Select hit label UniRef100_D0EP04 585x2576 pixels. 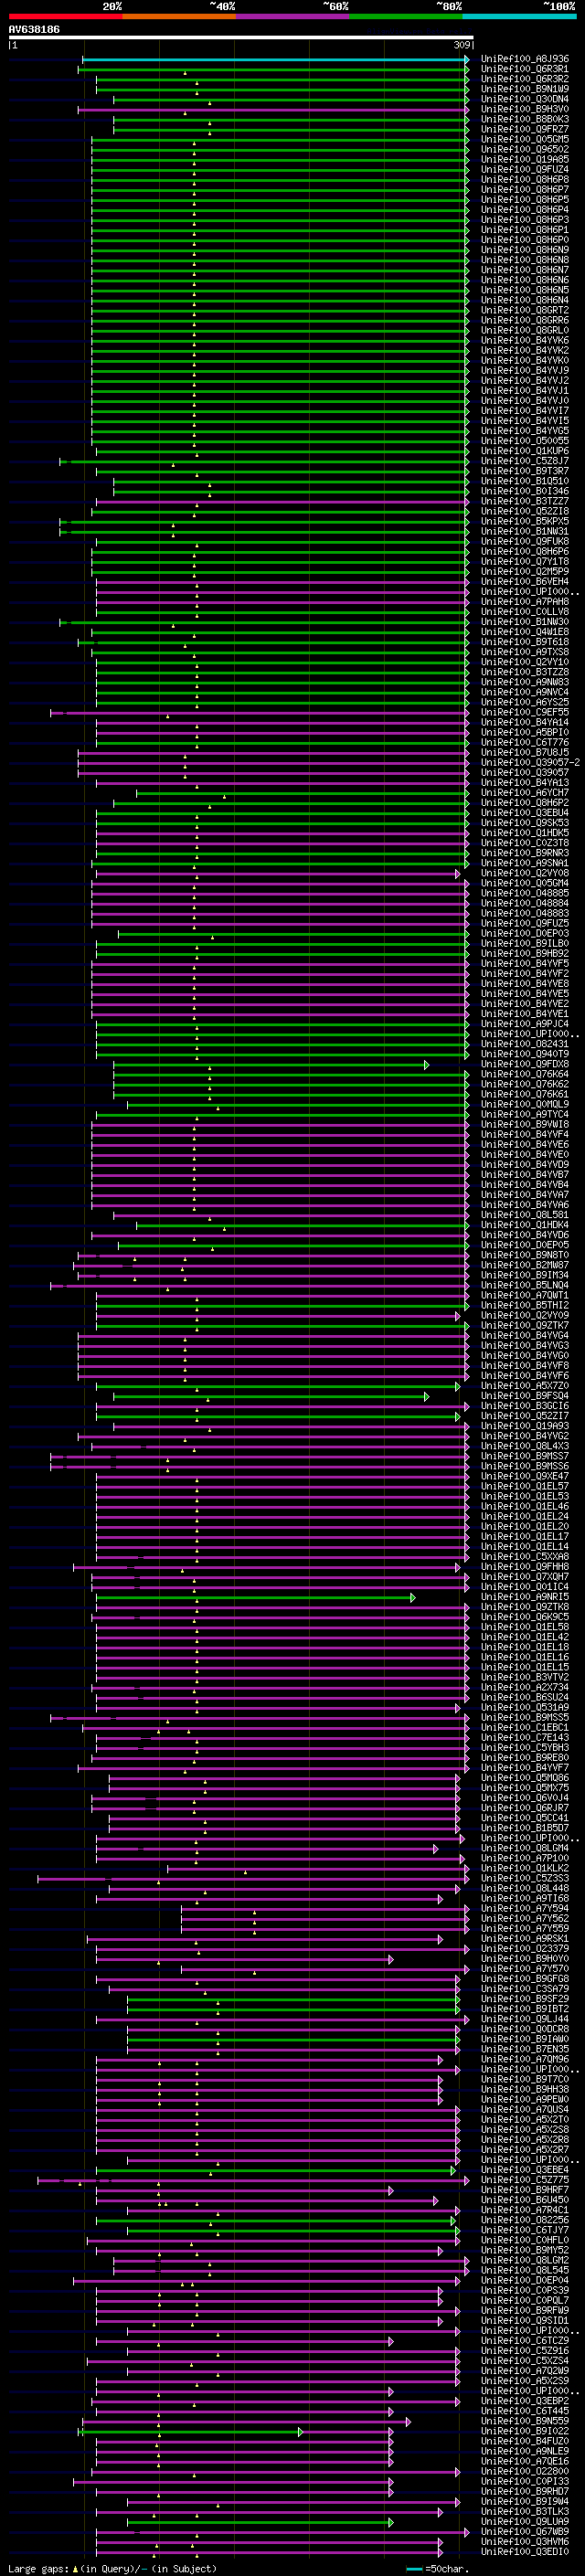[524, 2280]
